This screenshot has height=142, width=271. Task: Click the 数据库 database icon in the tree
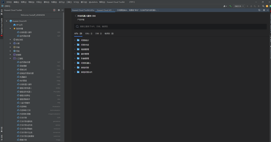pyautogui.click(x=14, y=55)
